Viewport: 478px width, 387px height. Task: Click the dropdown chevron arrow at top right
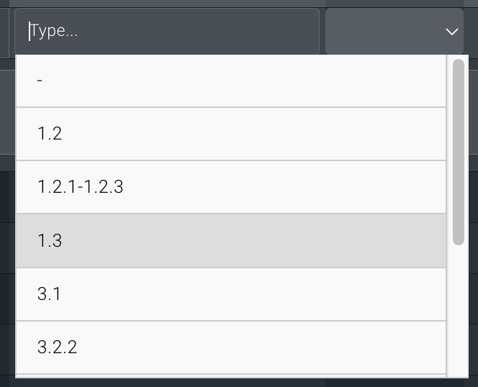452,32
